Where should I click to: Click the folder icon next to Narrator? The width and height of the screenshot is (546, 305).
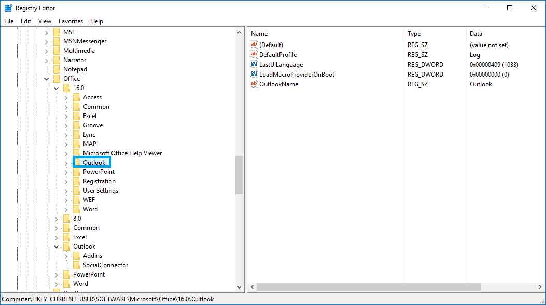pyautogui.click(x=57, y=60)
